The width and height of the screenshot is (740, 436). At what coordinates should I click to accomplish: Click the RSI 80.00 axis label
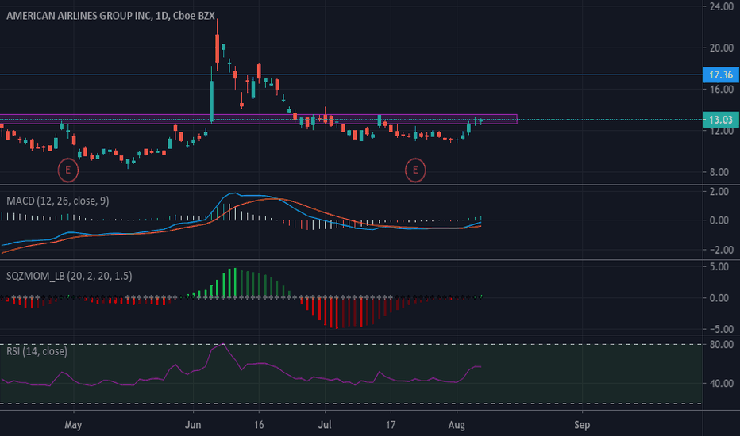click(x=722, y=345)
